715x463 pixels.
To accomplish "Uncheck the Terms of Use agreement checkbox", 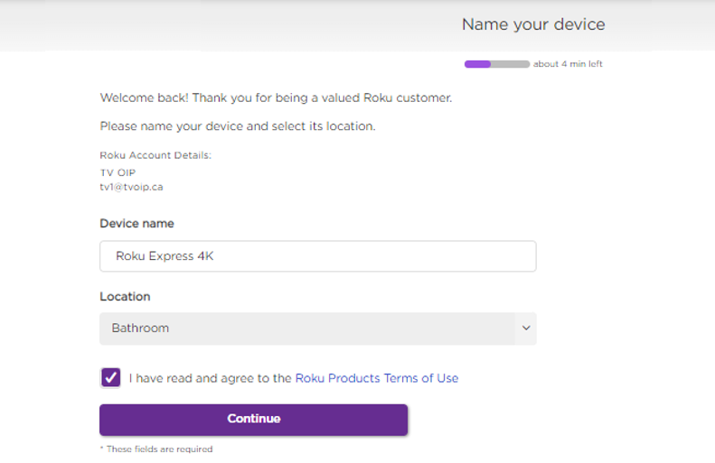I will [110, 378].
